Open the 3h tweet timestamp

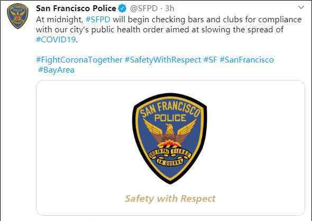[x=170, y=8]
